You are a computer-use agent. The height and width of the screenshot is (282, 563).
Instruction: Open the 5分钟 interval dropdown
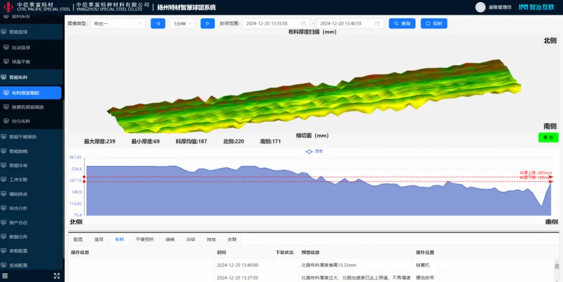point(182,23)
